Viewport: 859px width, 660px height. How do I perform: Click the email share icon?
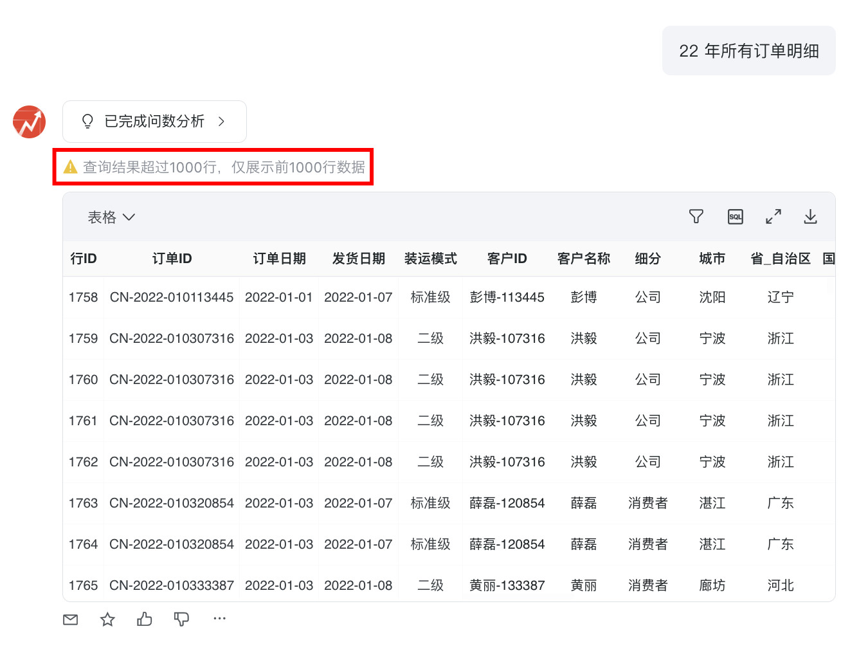point(71,619)
